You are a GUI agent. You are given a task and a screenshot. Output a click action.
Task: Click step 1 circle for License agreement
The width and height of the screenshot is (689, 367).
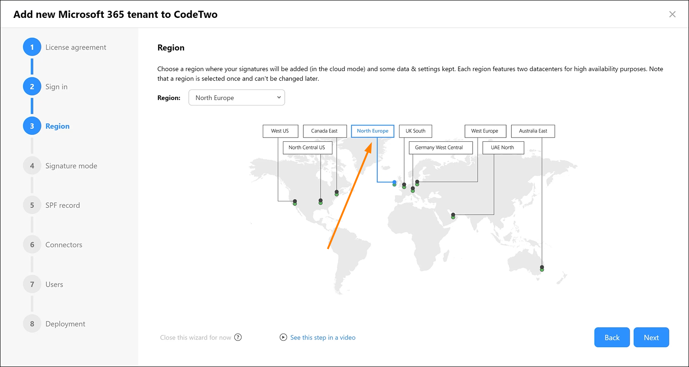pyautogui.click(x=32, y=47)
